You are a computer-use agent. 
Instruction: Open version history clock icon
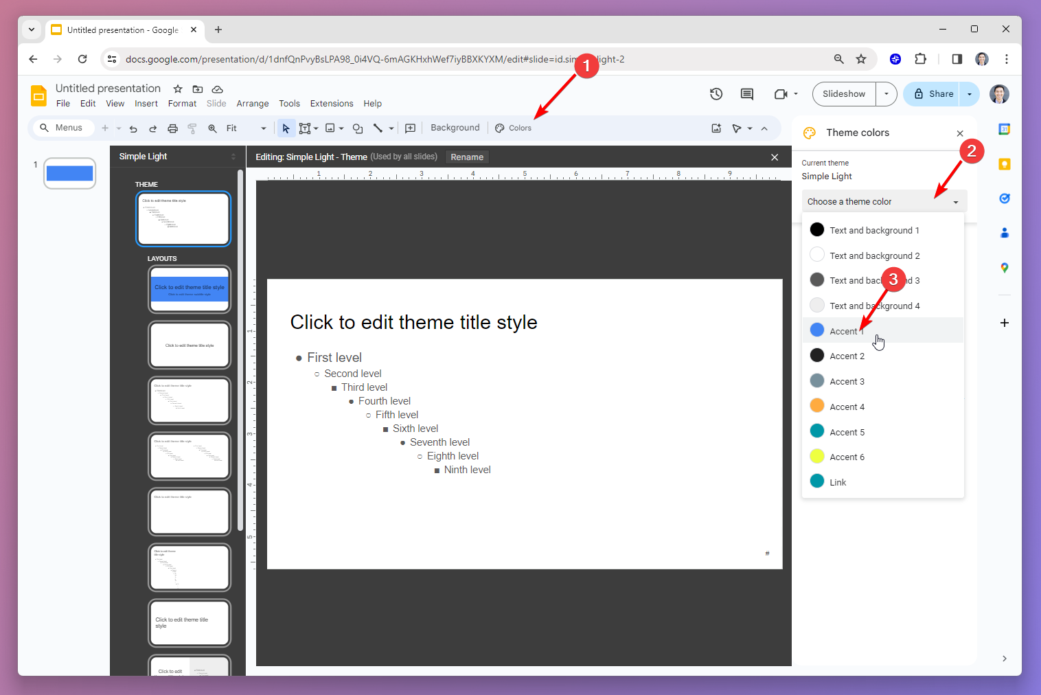716,94
